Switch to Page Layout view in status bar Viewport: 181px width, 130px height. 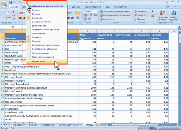144,128
